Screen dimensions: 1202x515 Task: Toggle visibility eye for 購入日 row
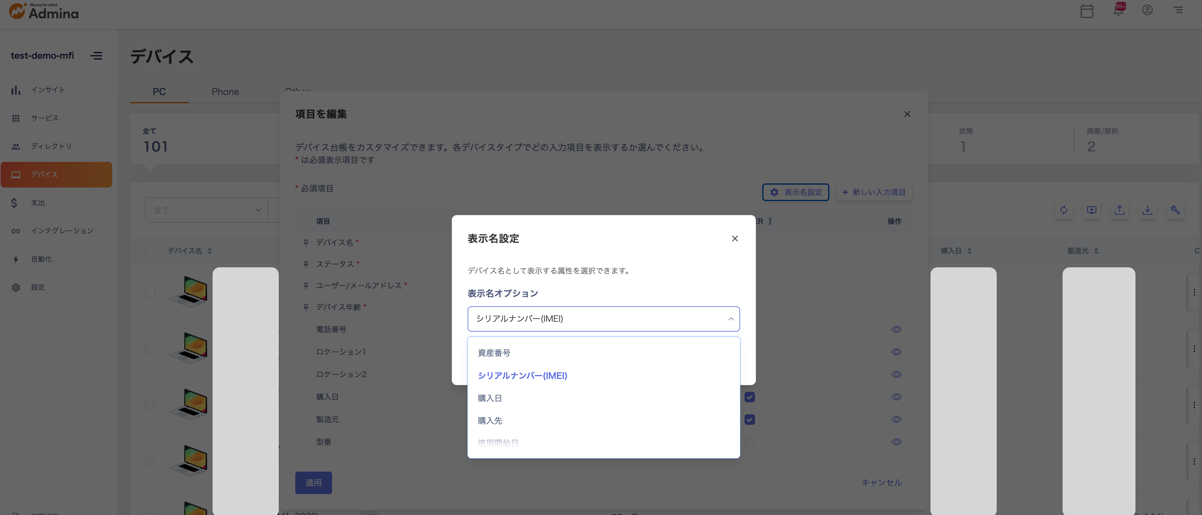[896, 397]
